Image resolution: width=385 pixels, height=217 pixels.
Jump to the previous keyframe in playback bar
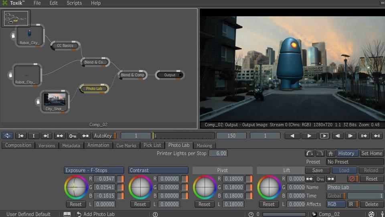coord(60,136)
